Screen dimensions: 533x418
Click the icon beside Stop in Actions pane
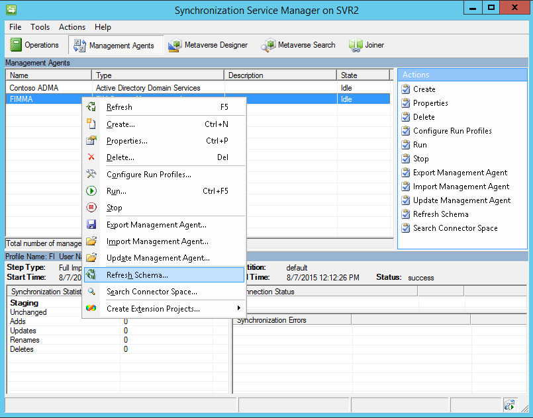(405, 159)
